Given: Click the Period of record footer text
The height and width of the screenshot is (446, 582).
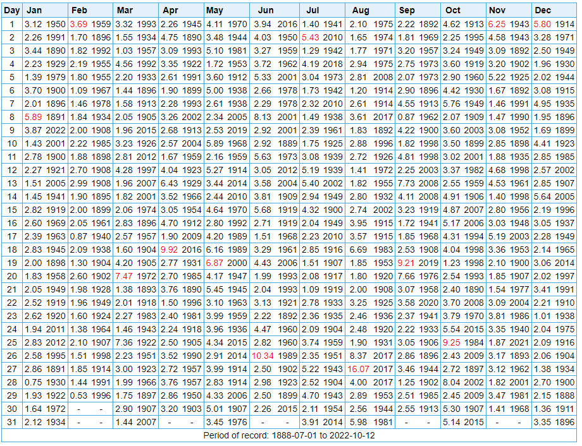Looking at the screenshot, I should click(290, 436).
